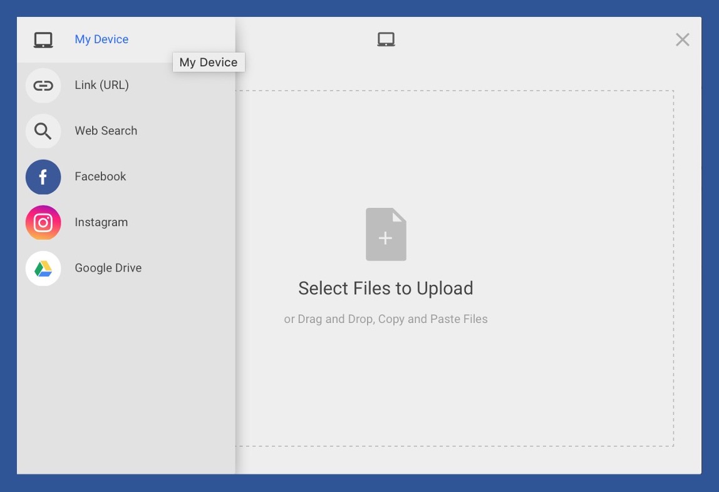Click the chain link icon
Image resolution: width=719 pixels, height=492 pixels.
[43, 86]
